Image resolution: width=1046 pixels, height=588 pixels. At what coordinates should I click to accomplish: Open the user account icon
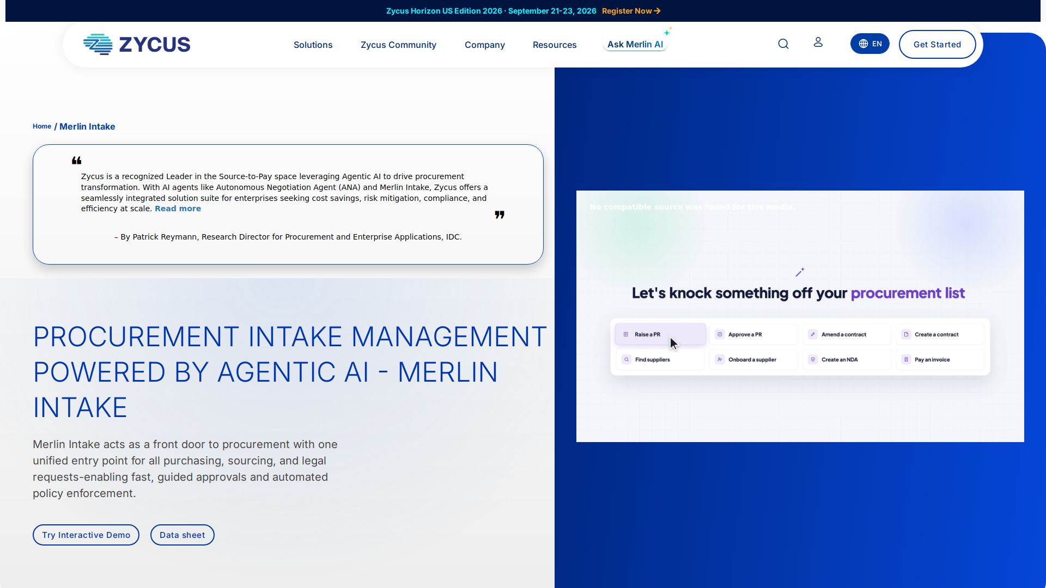pyautogui.click(x=818, y=42)
